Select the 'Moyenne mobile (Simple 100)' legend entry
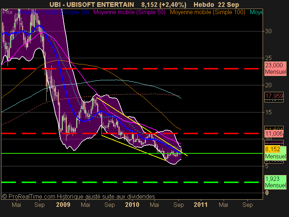Viewport: 289px width, 217px height. [x=207, y=12]
